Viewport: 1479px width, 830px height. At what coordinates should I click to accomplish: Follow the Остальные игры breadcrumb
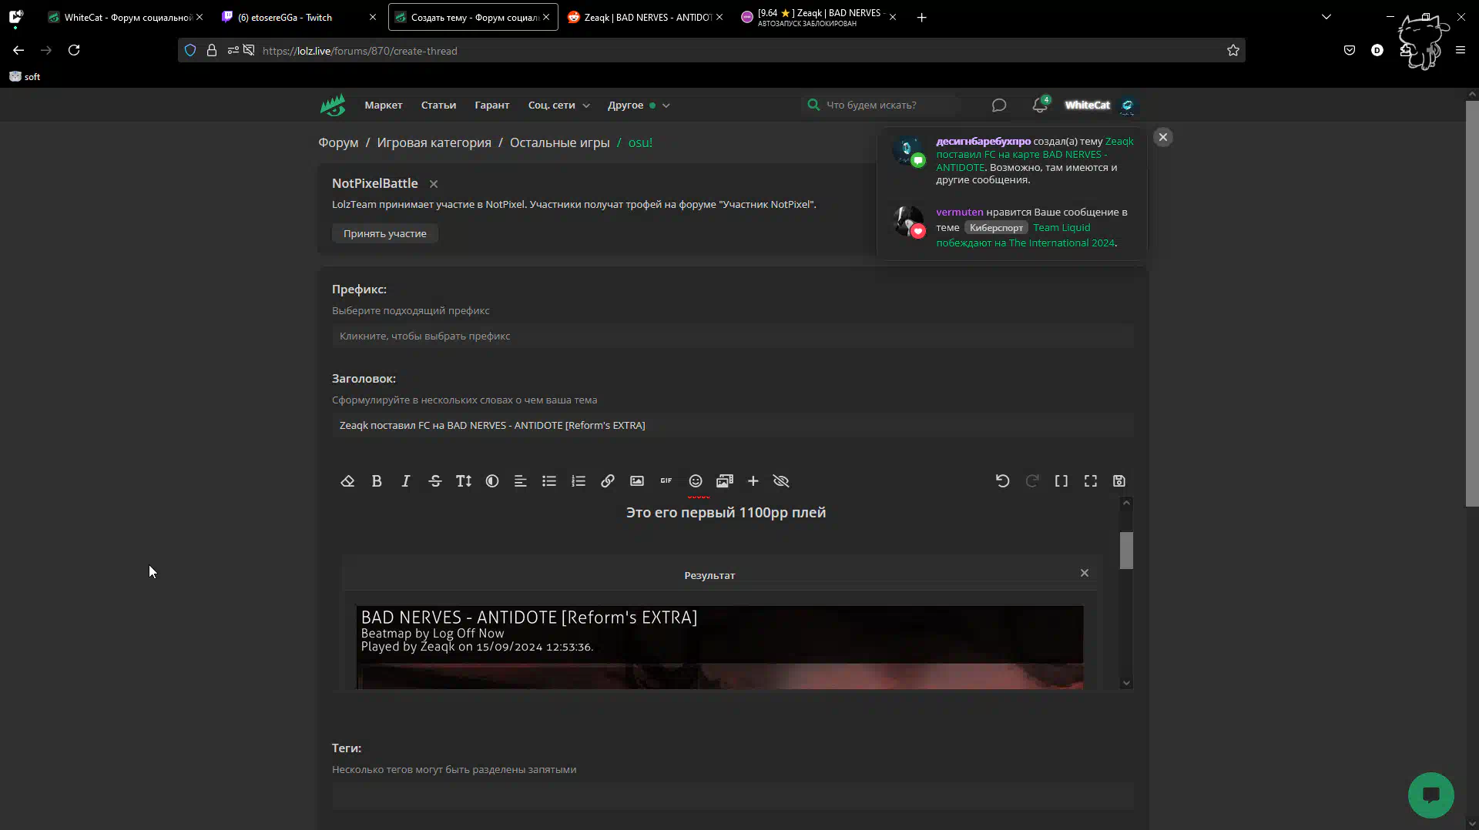559,143
